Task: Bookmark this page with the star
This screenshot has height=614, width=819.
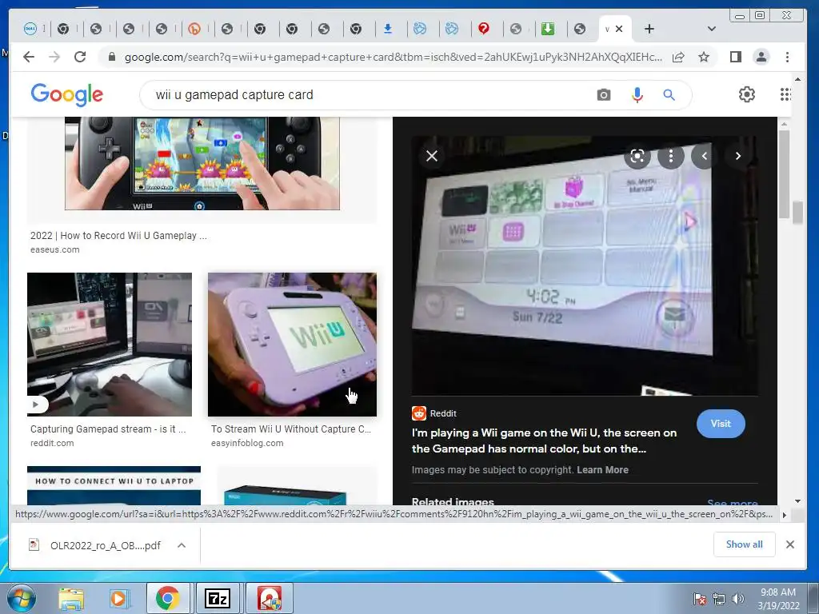Action: pos(704,57)
